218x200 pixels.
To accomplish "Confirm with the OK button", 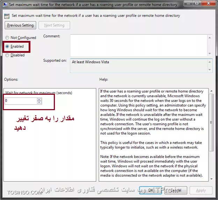I will [151, 190].
